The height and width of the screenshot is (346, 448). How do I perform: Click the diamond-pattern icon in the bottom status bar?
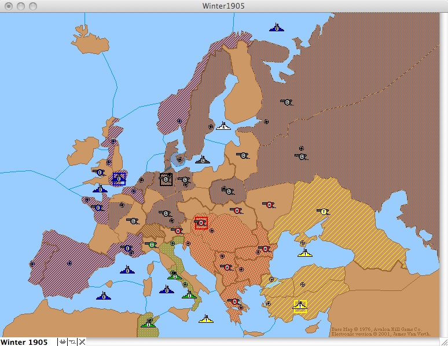pyautogui.click(x=63, y=342)
